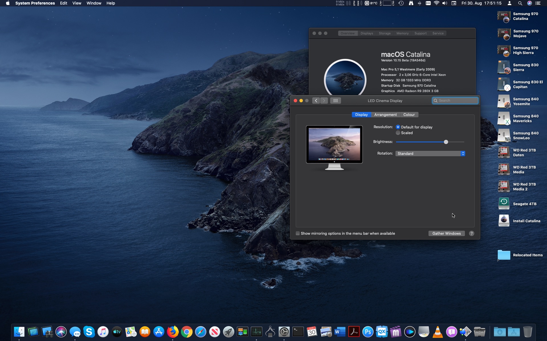This screenshot has width=547, height=341.
Task: Launch Microsoft Word from the Dock
Action: [x=340, y=332]
